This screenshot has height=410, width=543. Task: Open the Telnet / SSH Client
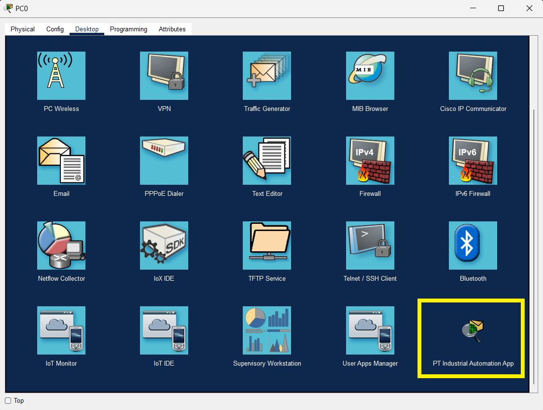[x=370, y=246]
